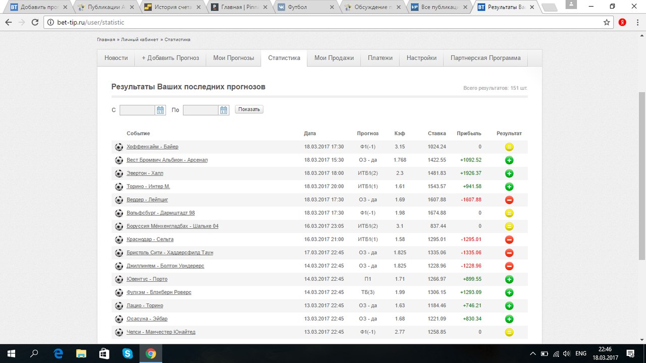
Task: Open the Windows Start menu
Action: [11, 353]
